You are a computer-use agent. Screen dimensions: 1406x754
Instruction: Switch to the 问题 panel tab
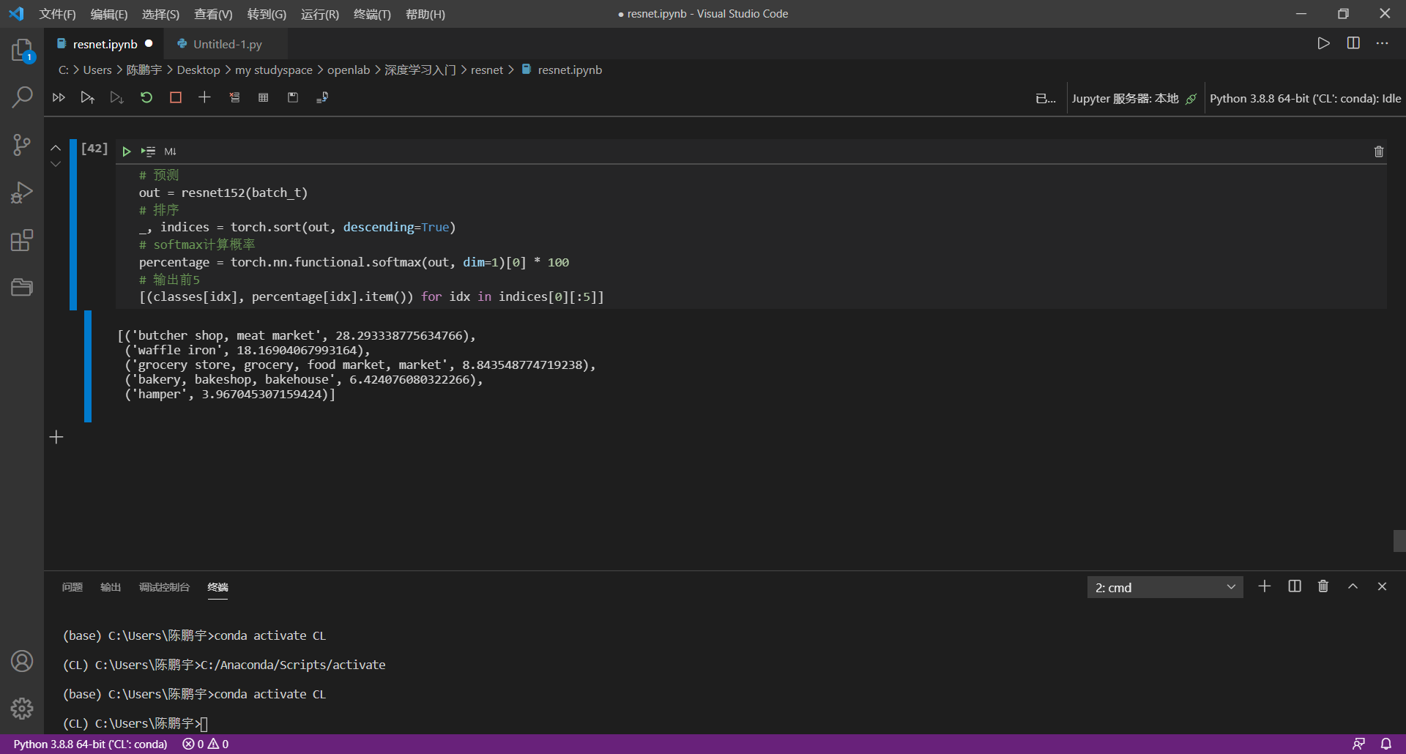tap(72, 587)
